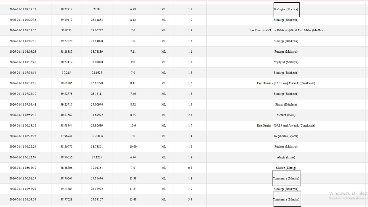Select the Aliağa (İzmir) location cell
Image resolution: width=368 pixels, height=207 pixels.
[x=286, y=157]
